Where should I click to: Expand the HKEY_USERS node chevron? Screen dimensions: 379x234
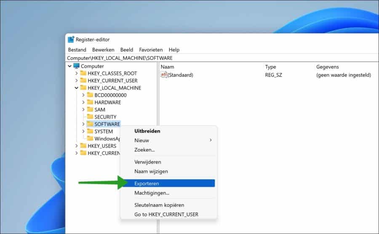coord(76,146)
